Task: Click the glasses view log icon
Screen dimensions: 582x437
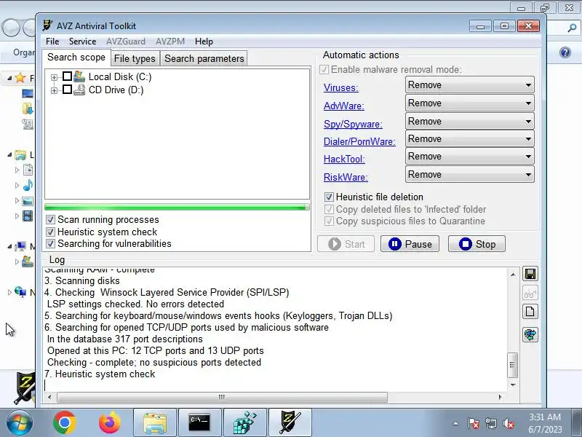Action: pos(530,294)
